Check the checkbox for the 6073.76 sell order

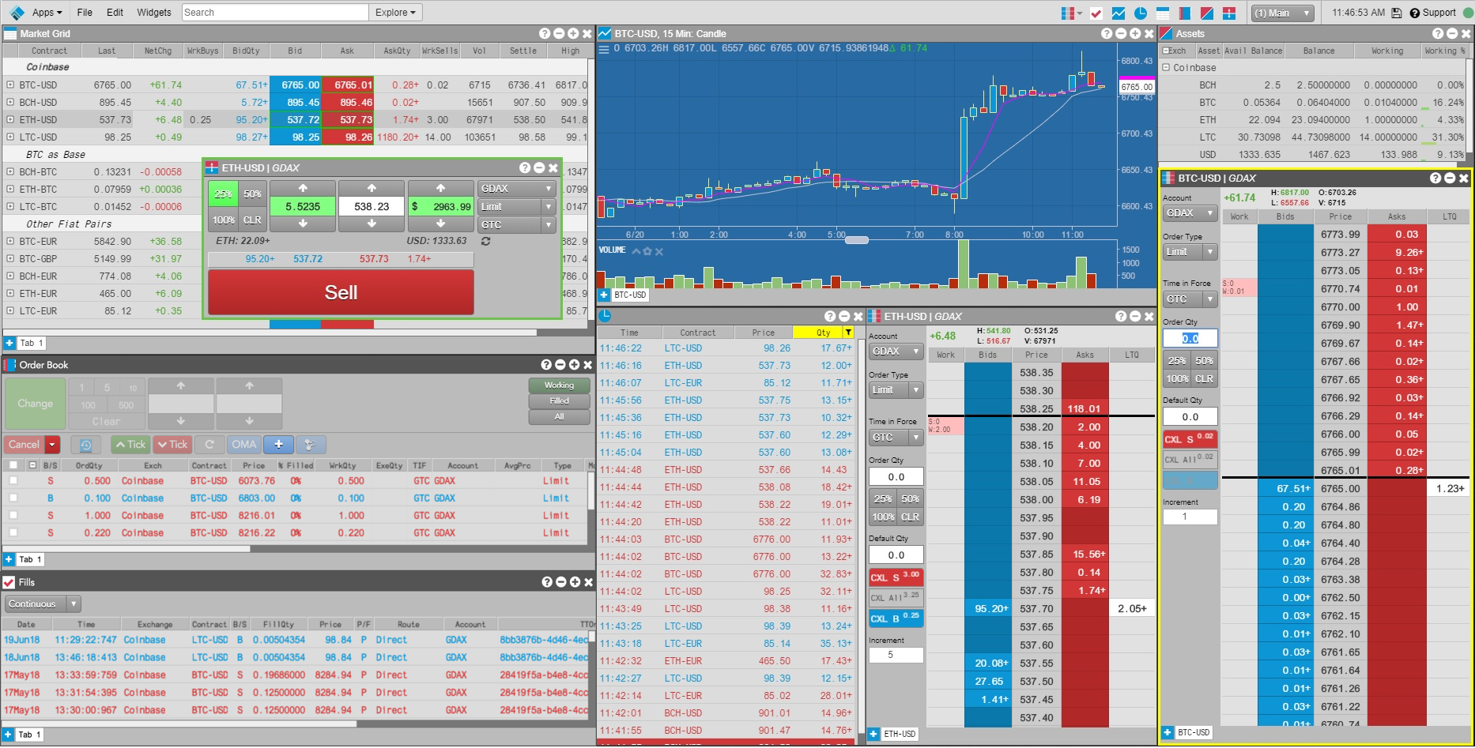tap(13, 481)
